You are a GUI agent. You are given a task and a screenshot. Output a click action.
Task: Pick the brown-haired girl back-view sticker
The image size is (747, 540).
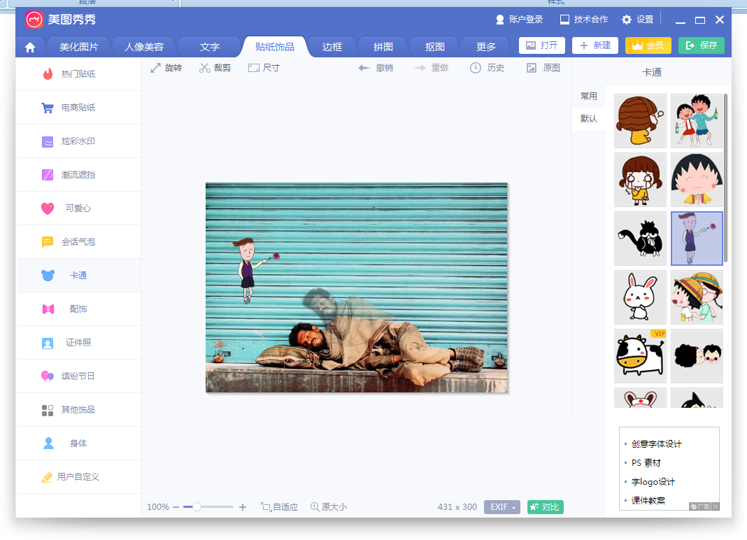(x=640, y=121)
